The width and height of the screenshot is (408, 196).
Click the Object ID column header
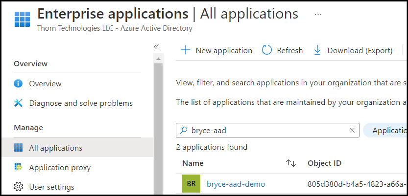click(324, 163)
